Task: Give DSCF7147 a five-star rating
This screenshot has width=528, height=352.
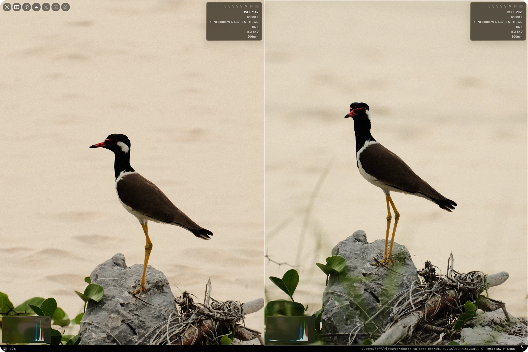Action: 241,6
